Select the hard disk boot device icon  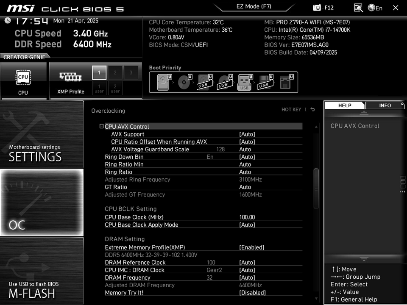pos(164,82)
